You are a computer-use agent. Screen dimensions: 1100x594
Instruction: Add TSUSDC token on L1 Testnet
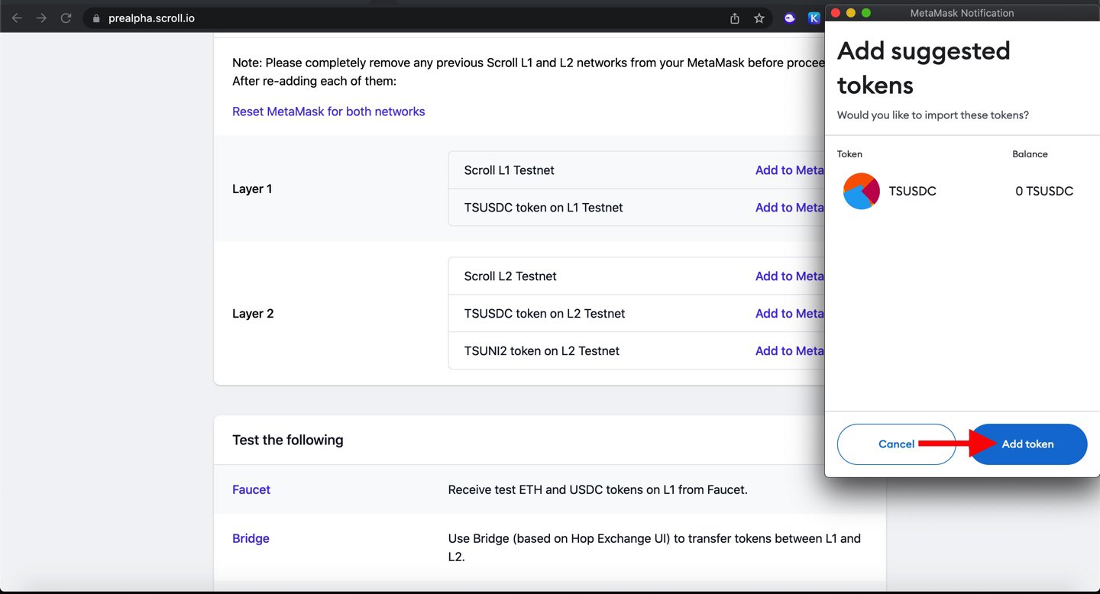790,208
